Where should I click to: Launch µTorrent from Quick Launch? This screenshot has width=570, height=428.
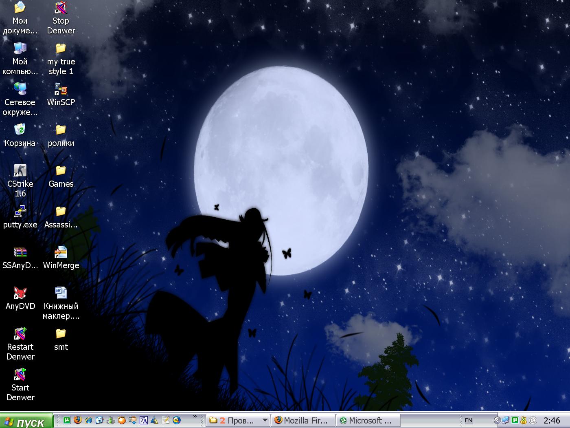point(67,420)
